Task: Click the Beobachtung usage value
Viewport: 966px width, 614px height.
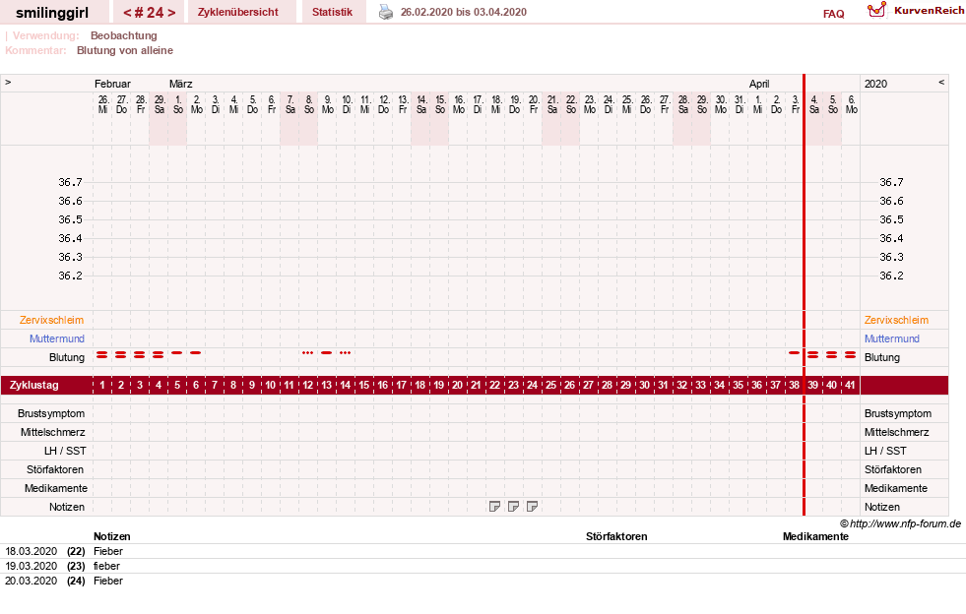Action: [124, 35]
